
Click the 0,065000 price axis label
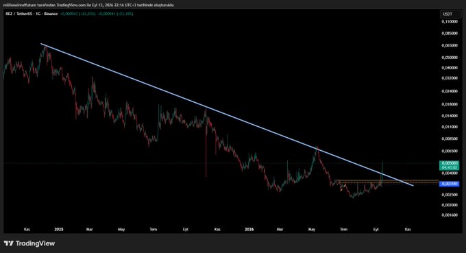click(450, 45)
